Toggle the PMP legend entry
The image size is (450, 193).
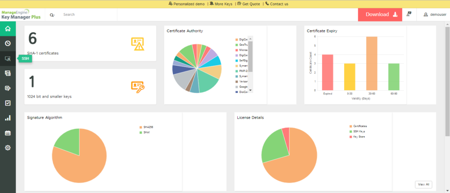pyautogui.click(x=242, y=71)
